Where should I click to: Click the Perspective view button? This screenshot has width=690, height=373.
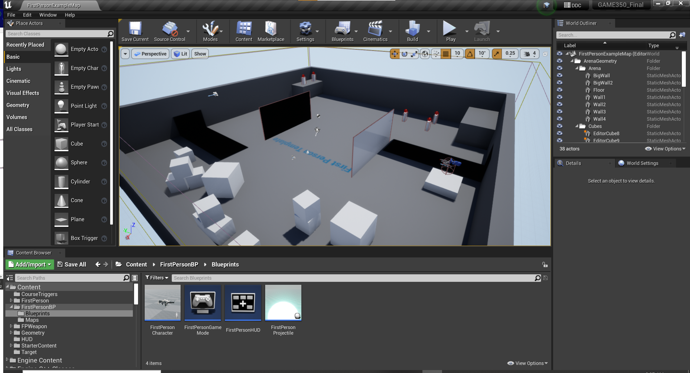[150, 54]
